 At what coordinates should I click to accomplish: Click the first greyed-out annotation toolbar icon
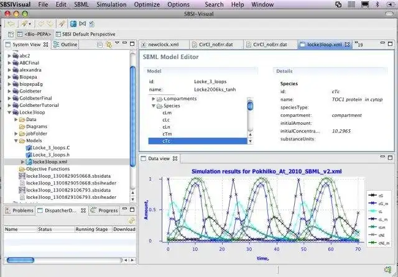(41, 24)
